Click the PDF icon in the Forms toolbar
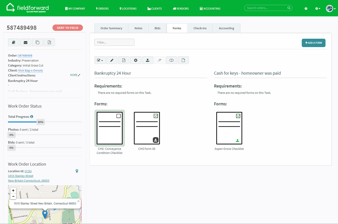The height and width of the screenshot is (224, 338). pyautogui.click(x=124, y=60)
